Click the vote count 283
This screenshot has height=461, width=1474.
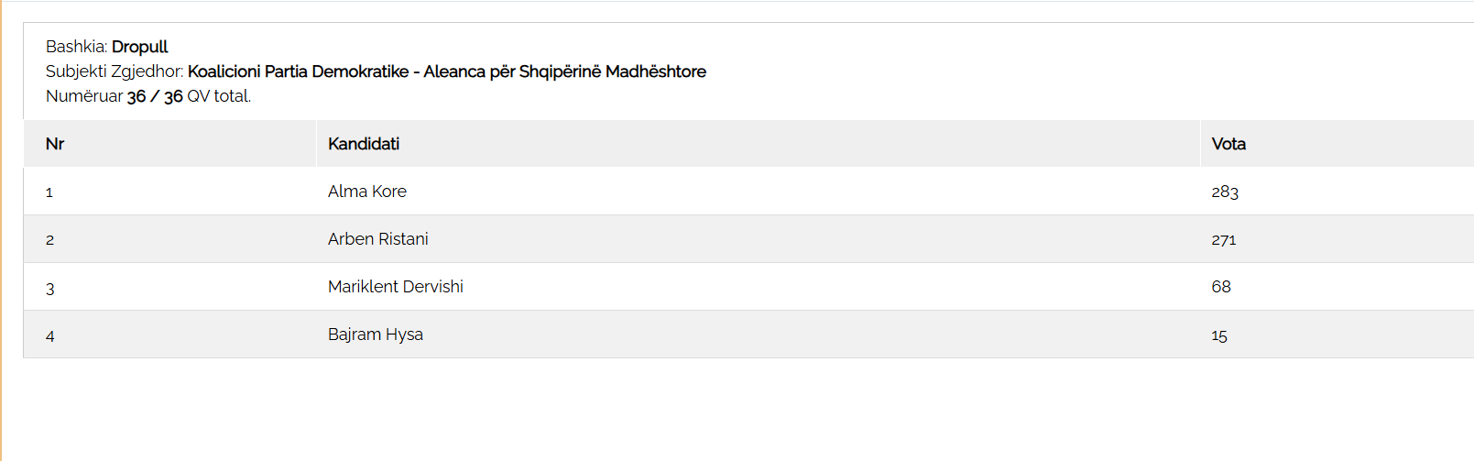click(1224, 192)
